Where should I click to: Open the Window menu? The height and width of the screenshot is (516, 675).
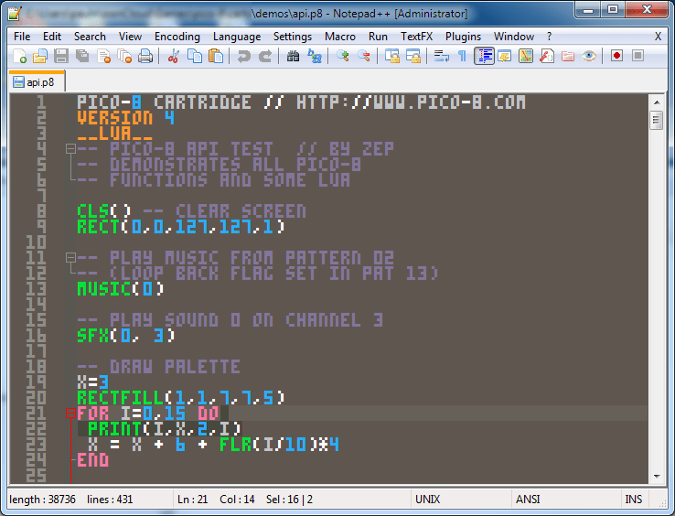point(514,37)
